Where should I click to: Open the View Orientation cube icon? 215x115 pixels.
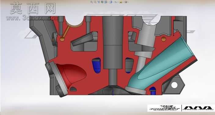point(105,2)
